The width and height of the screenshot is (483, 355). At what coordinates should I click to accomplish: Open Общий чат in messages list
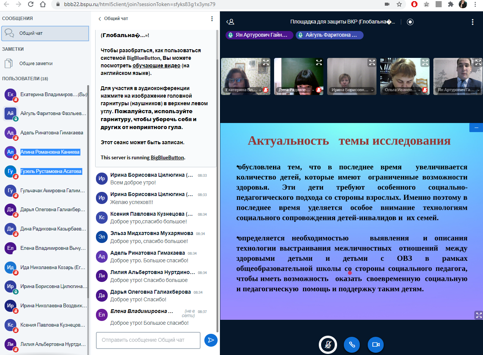pos(45,33)
